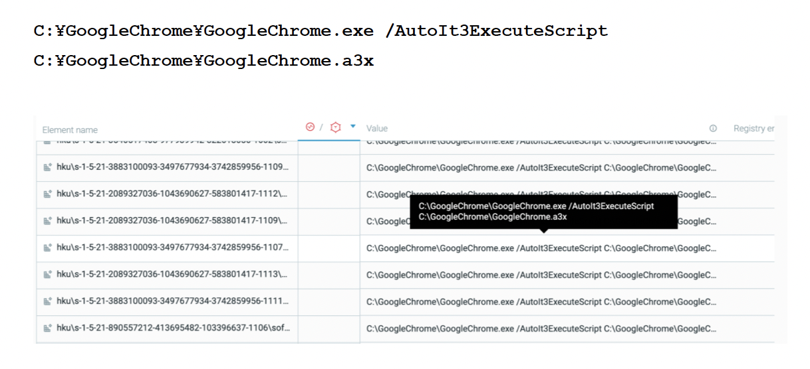Viewport: 810px width, 369px height.
Task: Click registry icon for hku\s-1-5-21-890557212 row
Action: pos(47,329)
